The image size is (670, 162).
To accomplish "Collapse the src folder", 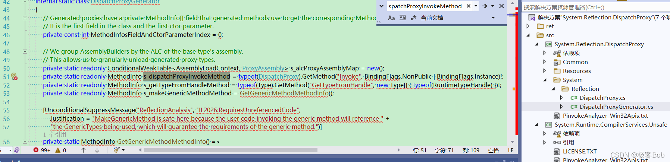I will pyautogui.click(x=528, y=35).
